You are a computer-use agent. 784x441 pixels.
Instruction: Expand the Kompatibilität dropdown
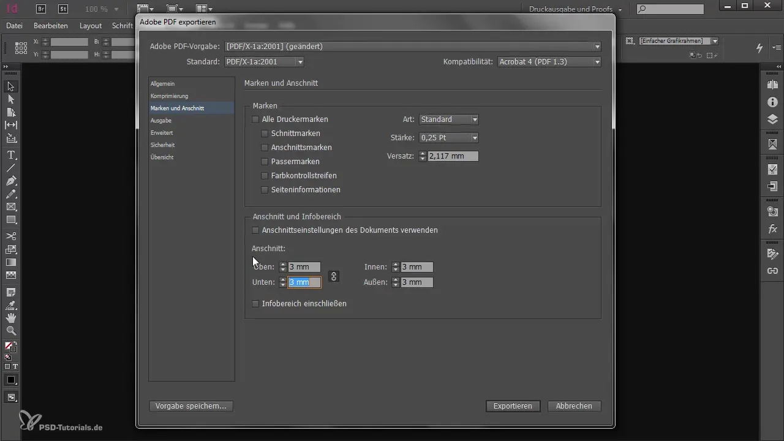click(549, 62)
